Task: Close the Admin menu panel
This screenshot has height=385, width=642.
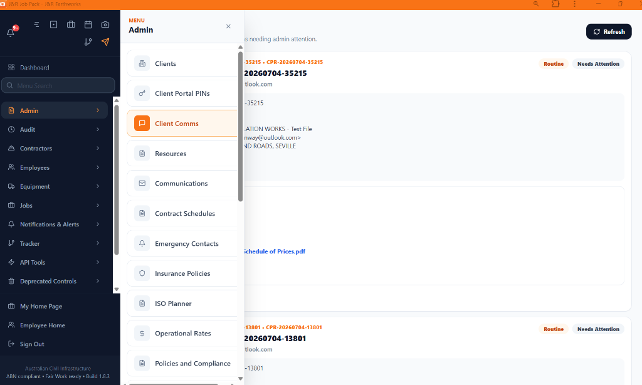Action: point(228,26)
